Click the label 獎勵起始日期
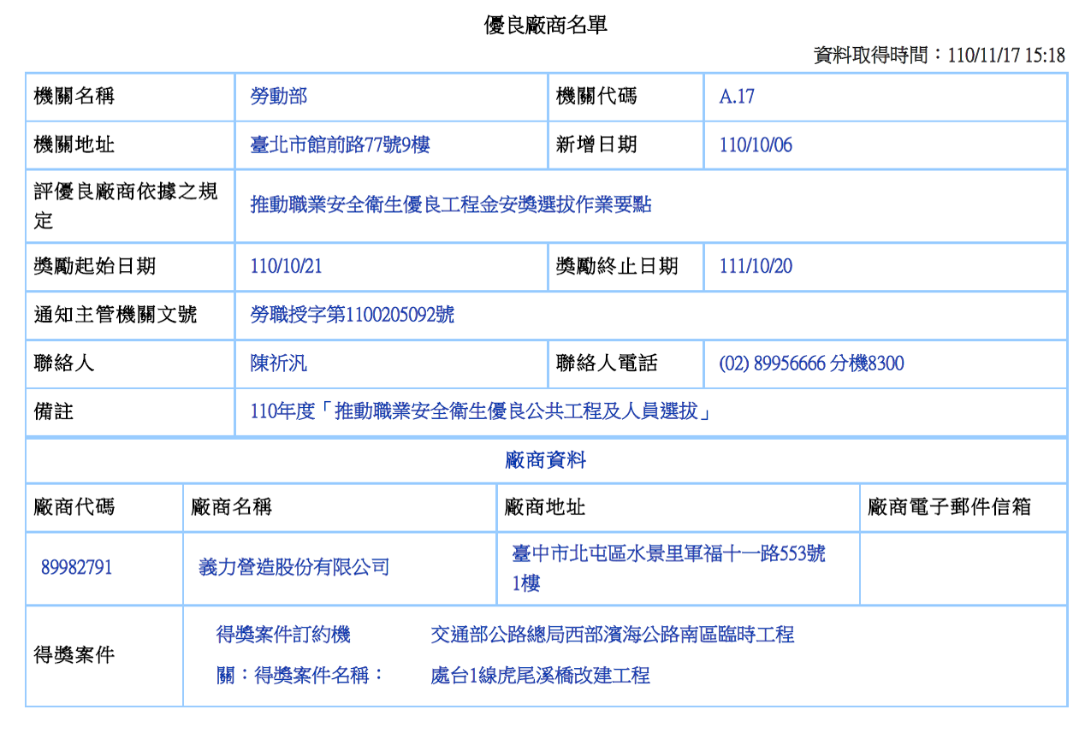The image size is (1091, 733). click(95, 267)
